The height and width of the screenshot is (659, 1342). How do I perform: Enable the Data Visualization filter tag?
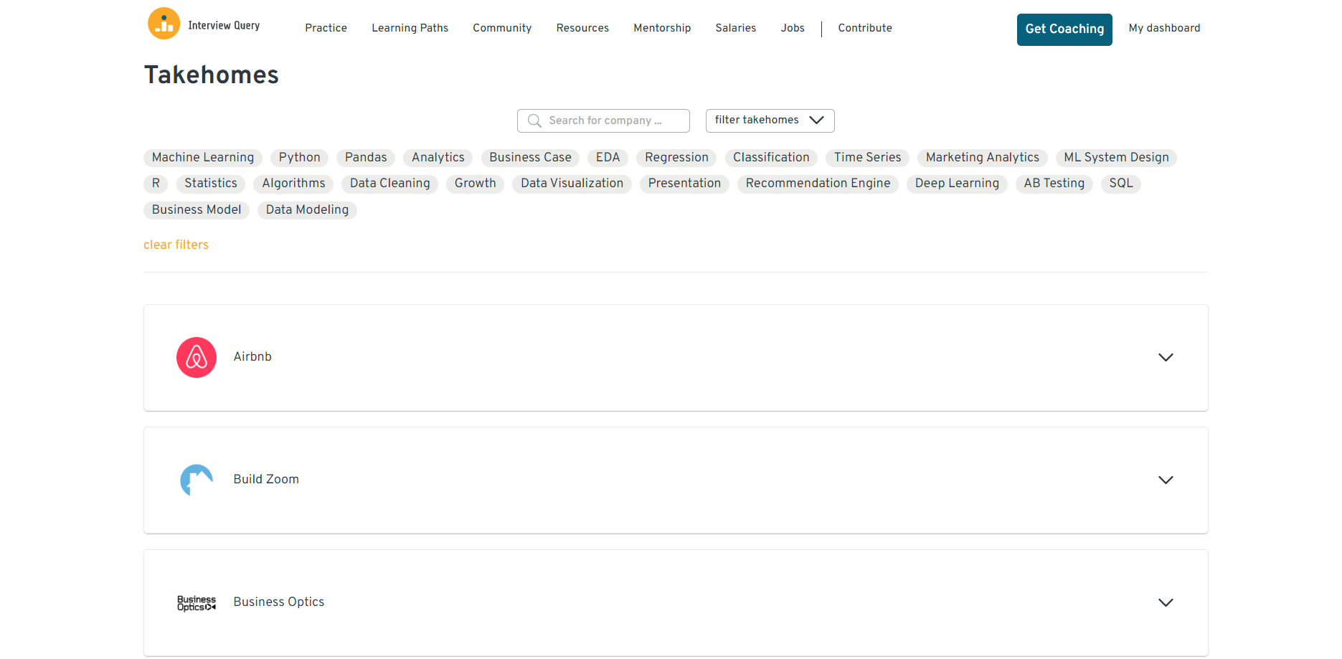pos(572,184)
